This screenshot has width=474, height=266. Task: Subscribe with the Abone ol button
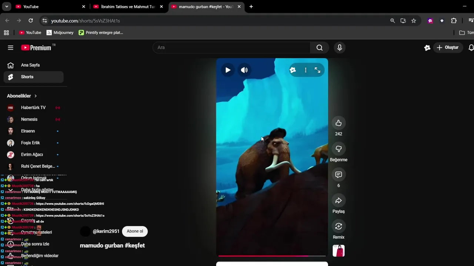point(135,231)
